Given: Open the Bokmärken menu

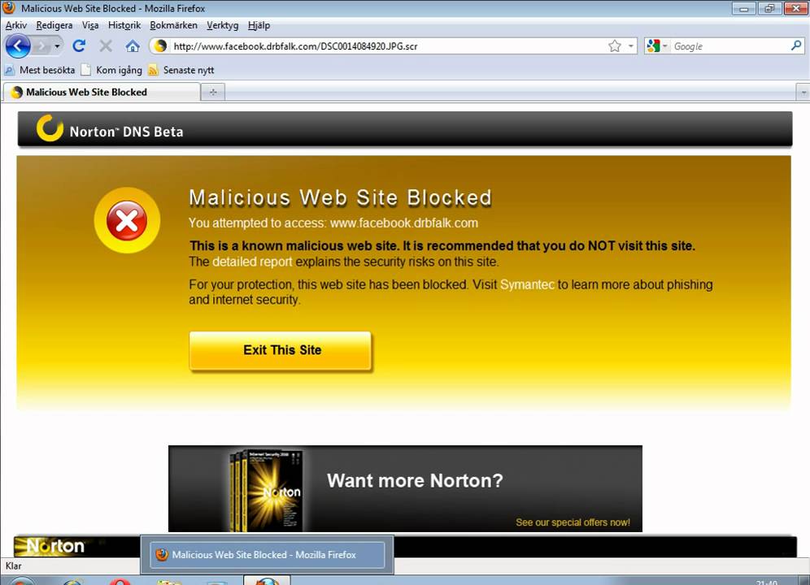Looking at the screenshot, I should (173, 25).
